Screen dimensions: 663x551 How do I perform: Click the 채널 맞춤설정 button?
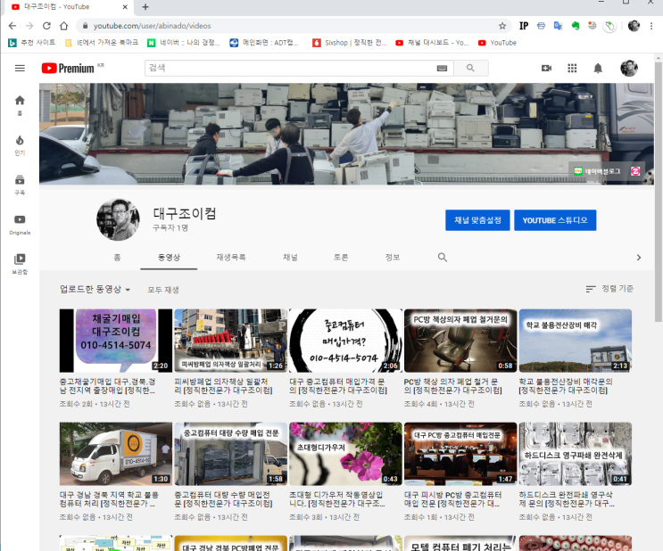click(477, 220)
